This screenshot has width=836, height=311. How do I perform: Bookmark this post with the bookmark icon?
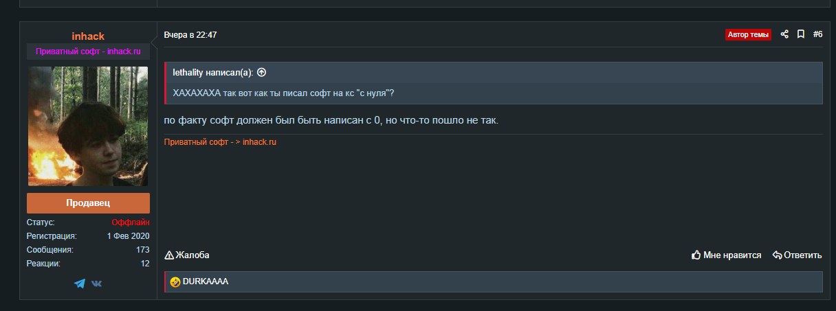801,34
